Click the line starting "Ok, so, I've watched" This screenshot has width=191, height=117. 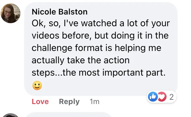pos(101,23)
